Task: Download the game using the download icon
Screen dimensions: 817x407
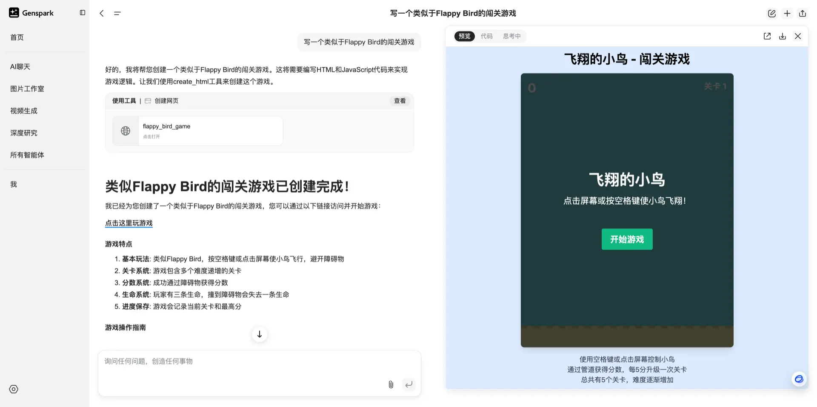Action: coord(782,36)
